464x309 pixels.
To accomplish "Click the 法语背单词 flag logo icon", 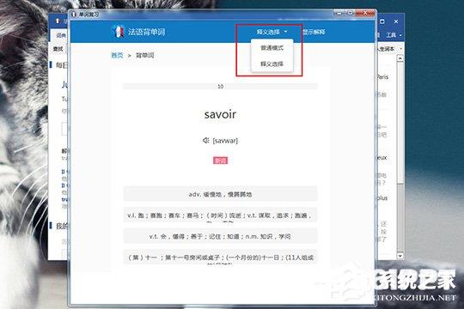I will (118, 32).
